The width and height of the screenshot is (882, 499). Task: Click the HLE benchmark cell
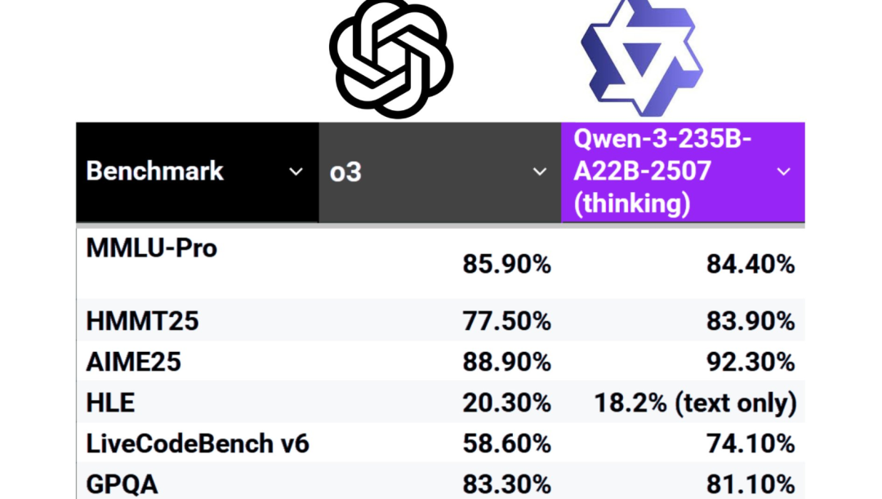pyautogui.click(x=110, y=403)
